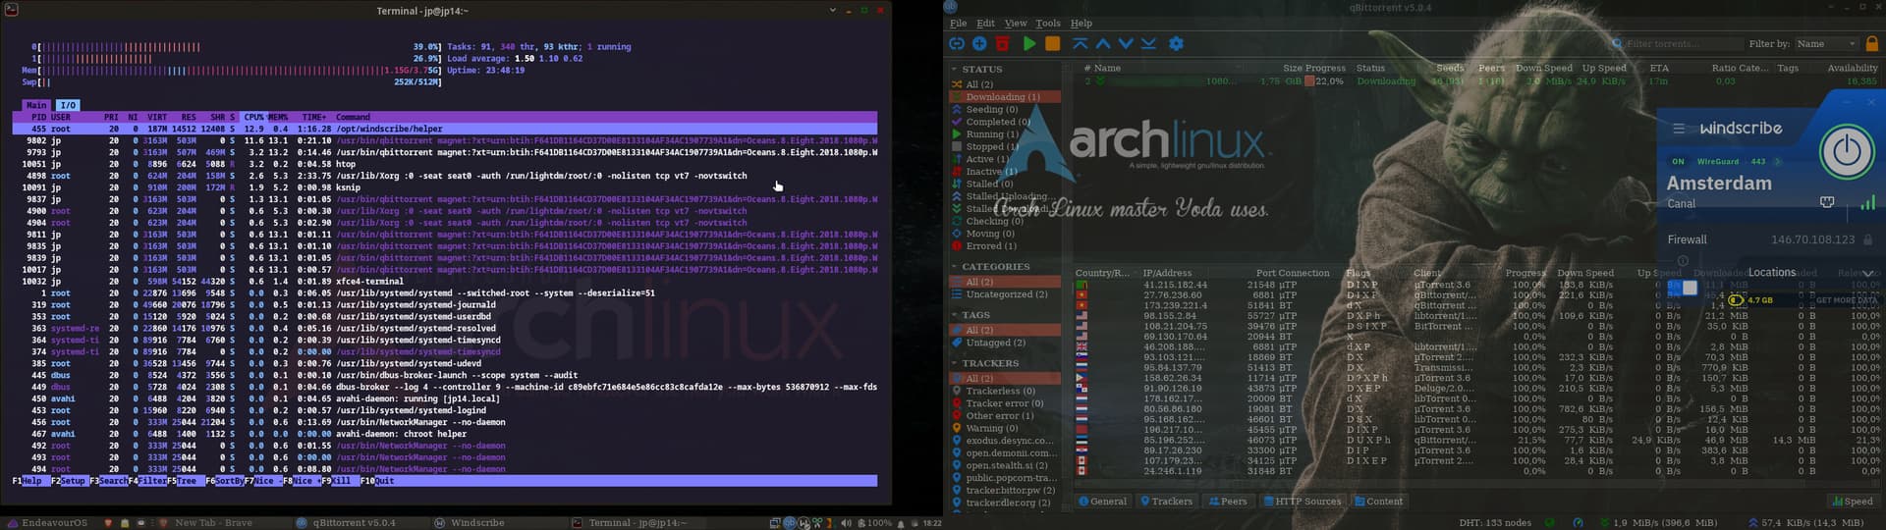Select the Completed (0) status filter
Screen dimensions: 1886x530
(1005, 122)
